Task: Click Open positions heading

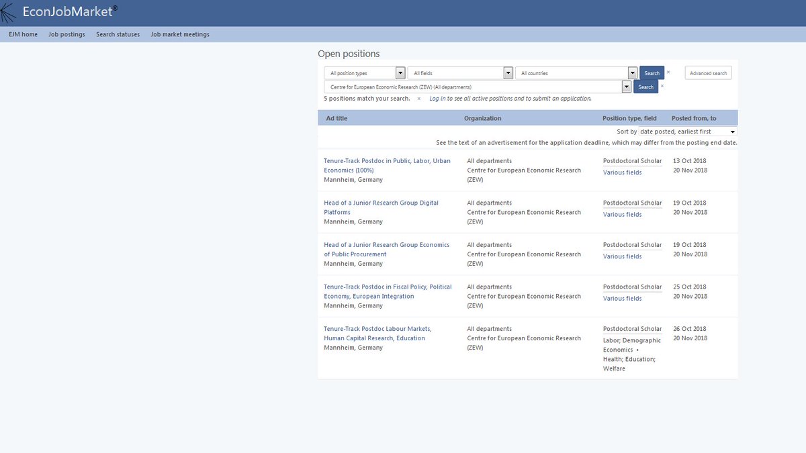Action: click(349, 54)
